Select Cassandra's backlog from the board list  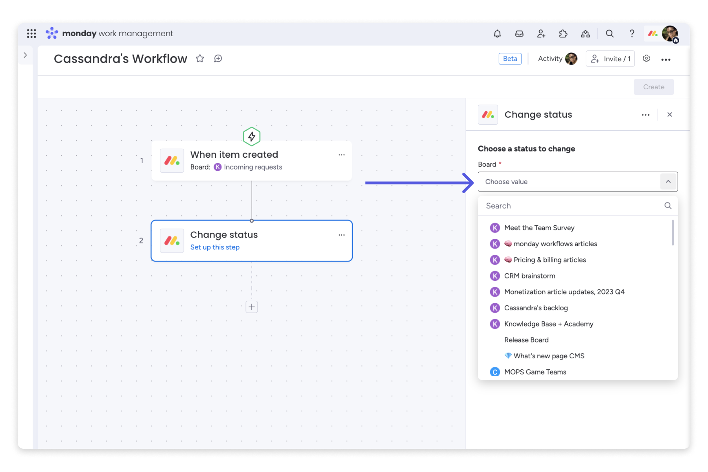pos(537,308)
